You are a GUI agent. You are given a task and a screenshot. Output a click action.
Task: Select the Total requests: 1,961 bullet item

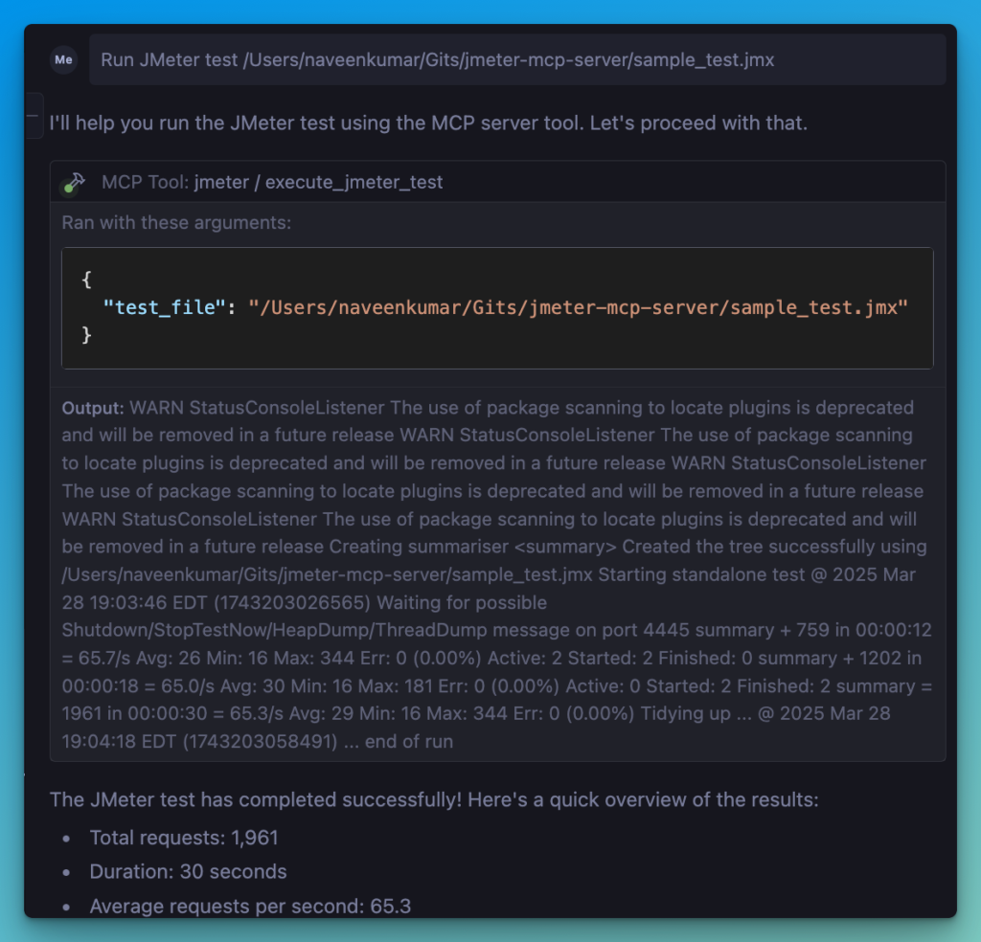(184, 838)
